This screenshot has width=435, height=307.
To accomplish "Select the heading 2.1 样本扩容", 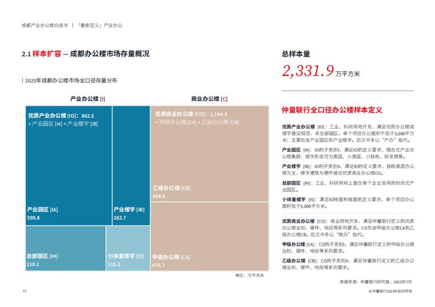I will click(x=41, y=53).
